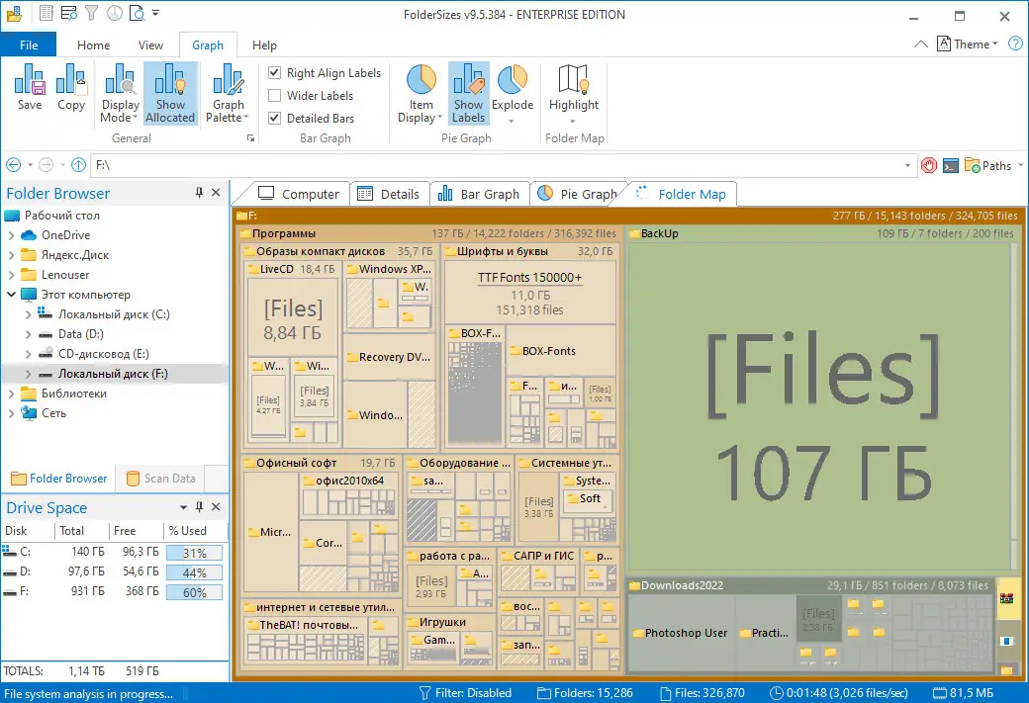The image size is (1029, 703).
Task: Select Библиотеки in the folder tree
Action: (73, 394)
